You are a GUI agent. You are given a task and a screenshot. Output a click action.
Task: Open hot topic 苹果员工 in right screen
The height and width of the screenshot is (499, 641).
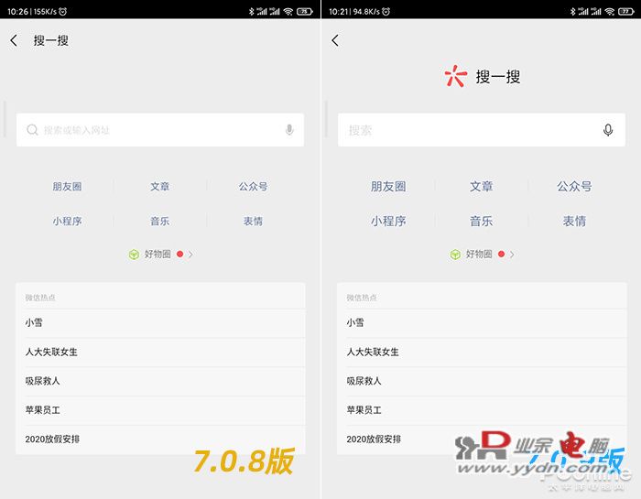(482, 410)
